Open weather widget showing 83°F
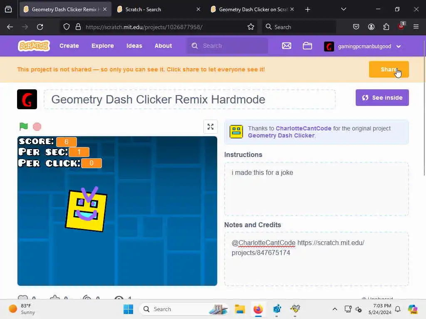Screen dimensions: 426x319 click(22, 309)
